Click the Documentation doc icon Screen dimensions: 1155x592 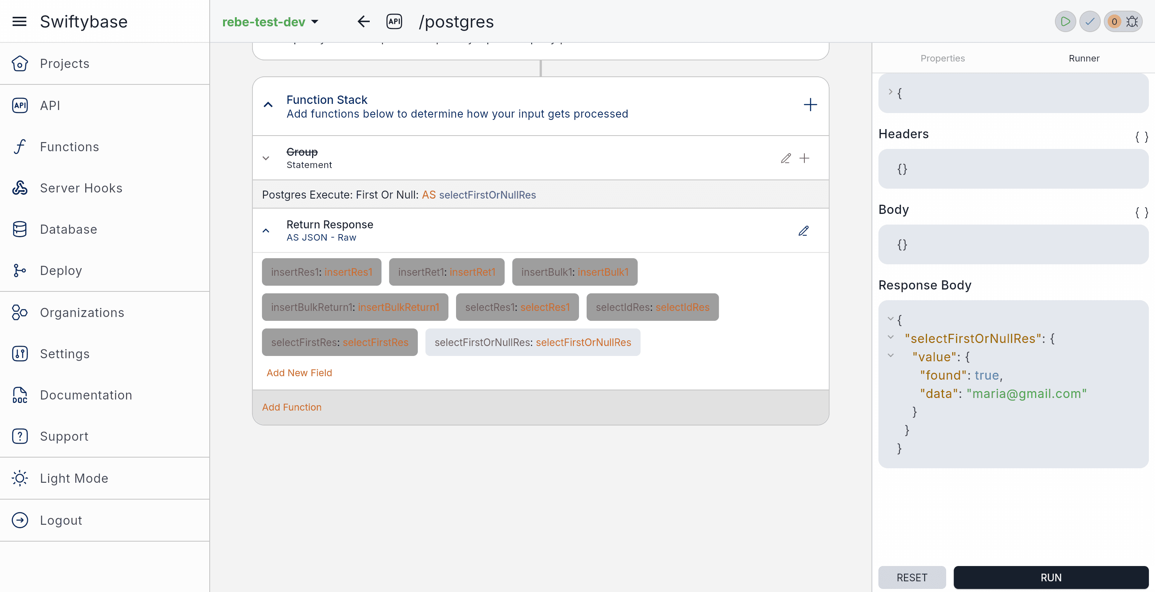point(20,395)
